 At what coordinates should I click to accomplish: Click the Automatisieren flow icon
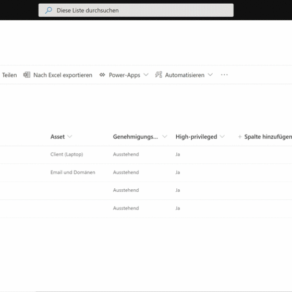pyautogui.click(x=159, y=75)
